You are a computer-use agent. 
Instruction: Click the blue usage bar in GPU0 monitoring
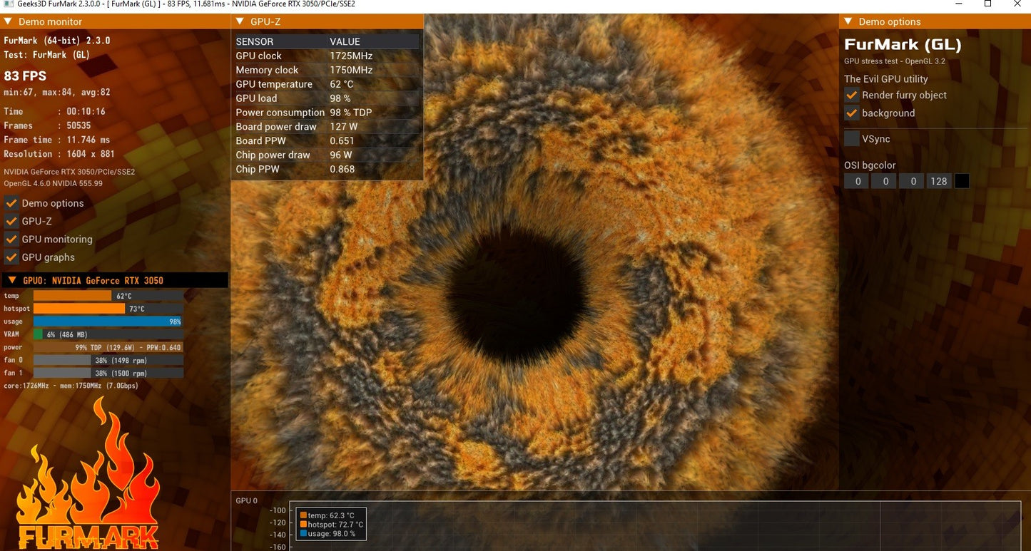coord(108,321)
